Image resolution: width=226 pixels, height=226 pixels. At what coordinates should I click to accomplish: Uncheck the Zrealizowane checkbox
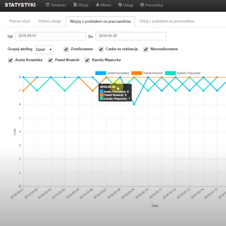point(66,49)
